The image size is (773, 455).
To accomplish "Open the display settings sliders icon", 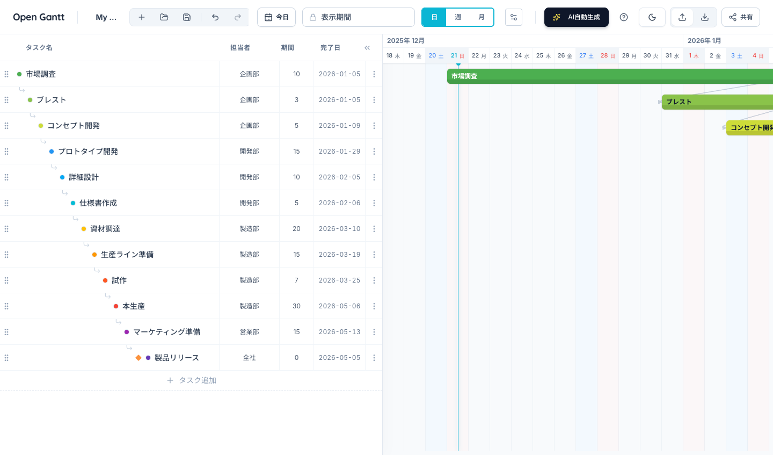I will [514, 17].
